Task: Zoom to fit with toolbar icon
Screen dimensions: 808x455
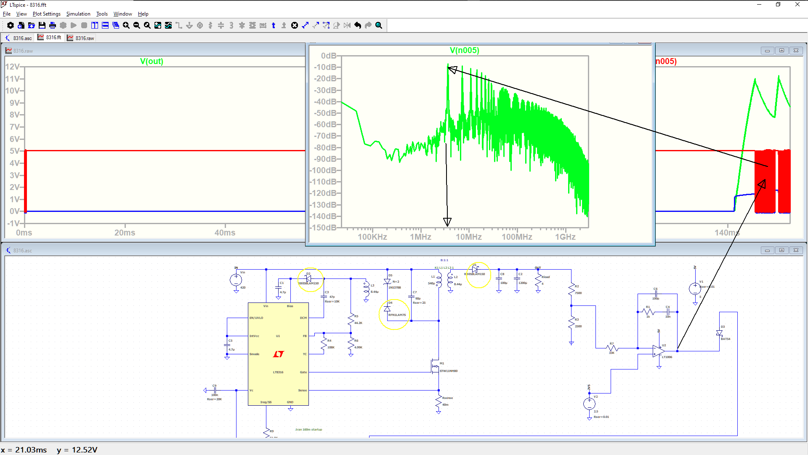Action: (x=147, y=25)
